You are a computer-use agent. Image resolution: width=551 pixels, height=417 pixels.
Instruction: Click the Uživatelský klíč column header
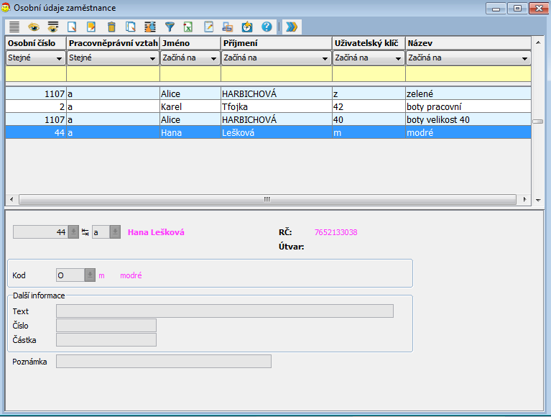click(x=368, y=43)
